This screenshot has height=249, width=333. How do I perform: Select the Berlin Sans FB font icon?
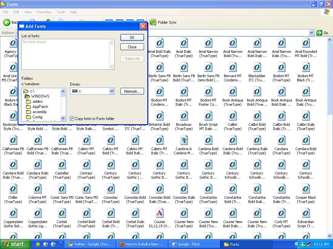tap(159, 67)
